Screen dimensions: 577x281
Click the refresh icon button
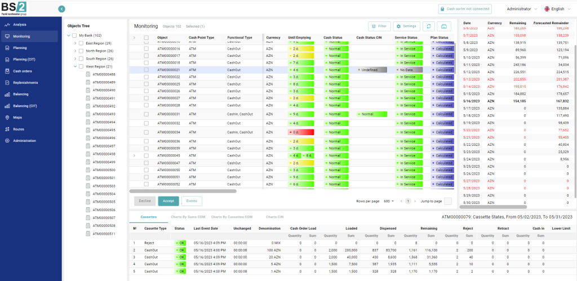pyautogui.click(x=429, y=26)
